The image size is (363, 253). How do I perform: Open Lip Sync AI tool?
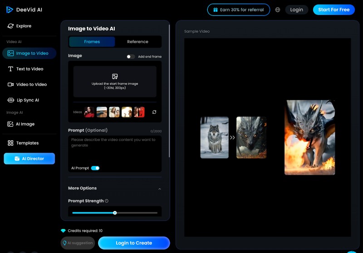coord(27,100)
